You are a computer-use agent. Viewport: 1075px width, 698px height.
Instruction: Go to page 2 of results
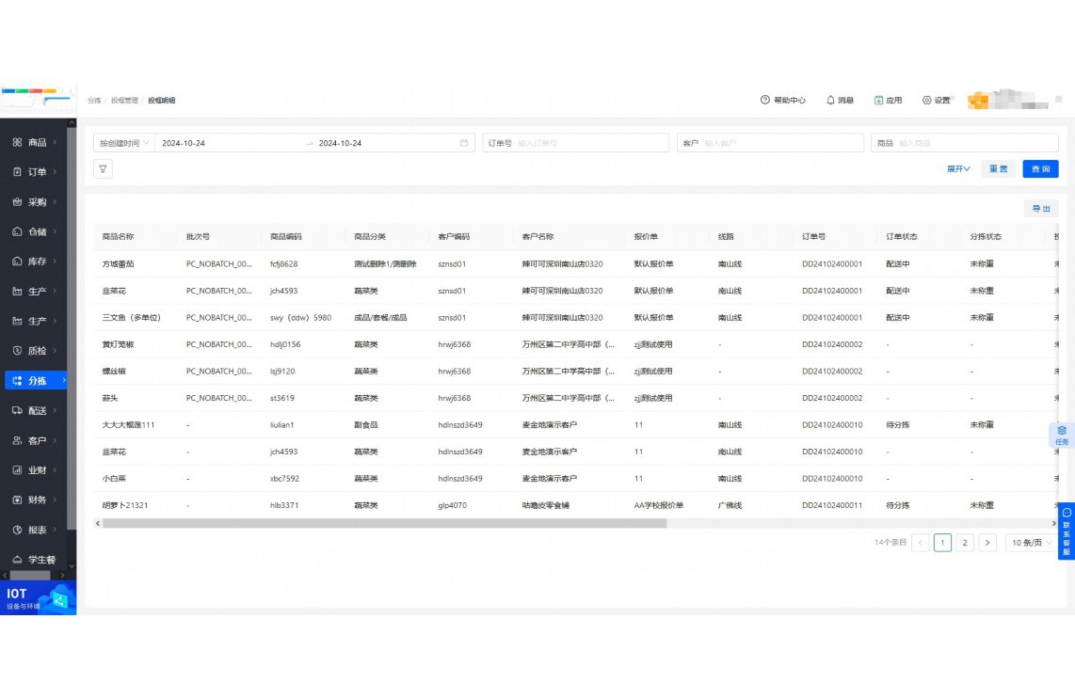(965, 543)
